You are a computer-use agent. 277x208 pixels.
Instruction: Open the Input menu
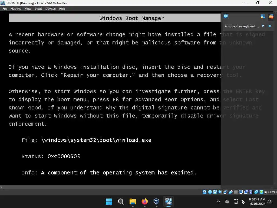[x=38, y=9]
